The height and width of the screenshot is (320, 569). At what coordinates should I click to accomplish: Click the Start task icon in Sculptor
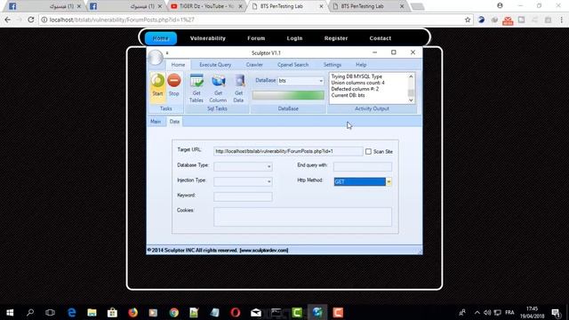click(157, 85)
